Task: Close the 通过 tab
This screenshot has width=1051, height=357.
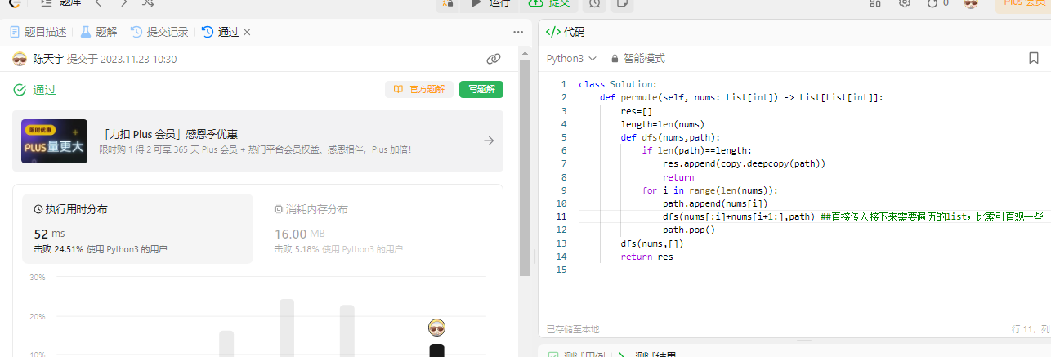Action: pyautogui.click(x=247, y=32)
